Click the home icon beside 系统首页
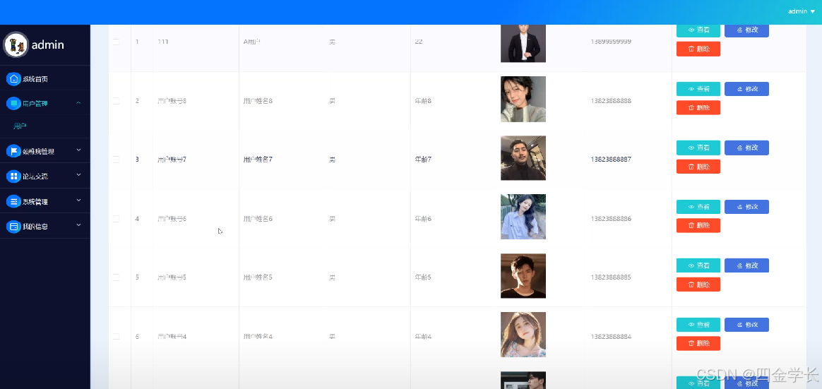Screen dimensions: 822x389 13,79
